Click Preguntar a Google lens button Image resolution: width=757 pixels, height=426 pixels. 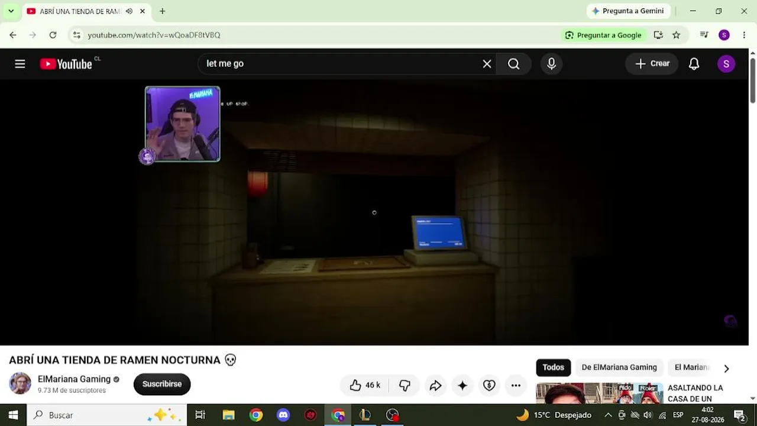tap(603, 35)
